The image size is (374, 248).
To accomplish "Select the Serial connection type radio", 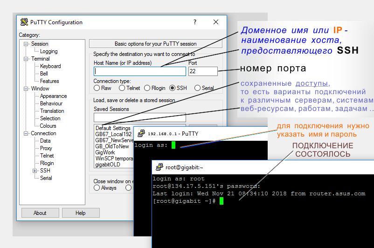I will point(198,88).
